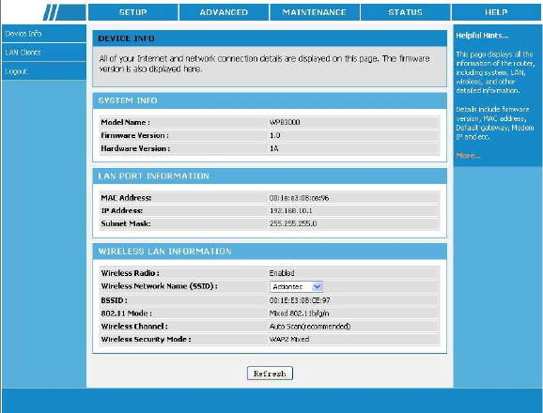The height and width of the screenshot is (413, 543).
Task: Open the SETUP tab
Action: click(133, 12)
